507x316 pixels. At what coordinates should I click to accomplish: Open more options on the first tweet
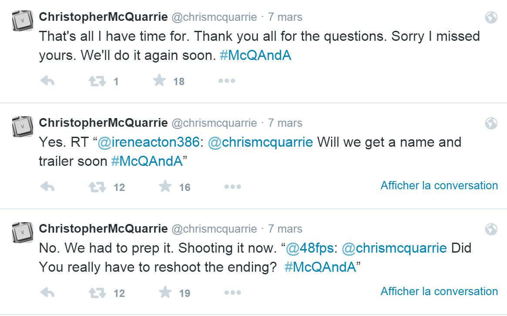(227, 81)
